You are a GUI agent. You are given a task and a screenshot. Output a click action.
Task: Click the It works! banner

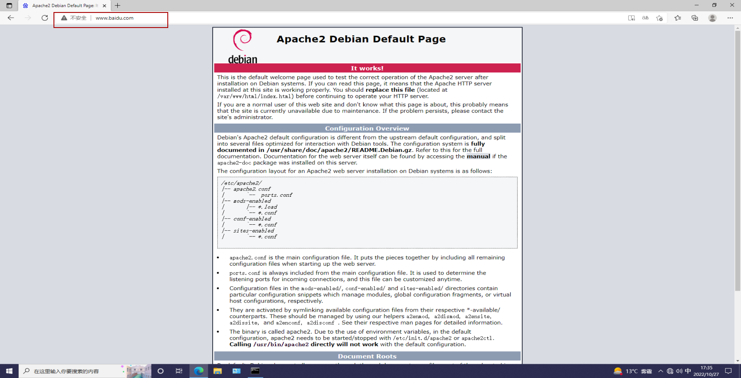point(367,68)
